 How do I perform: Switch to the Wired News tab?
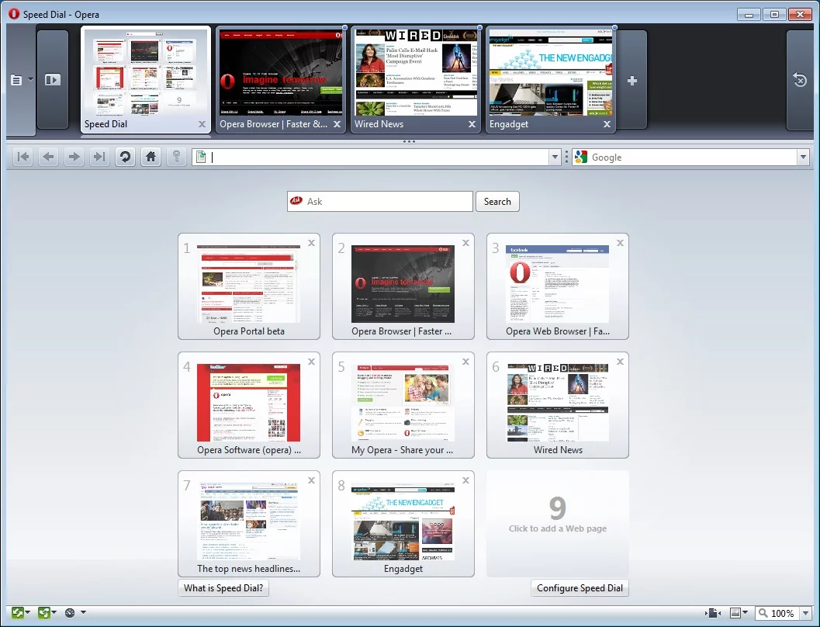(x=415, y=78)
